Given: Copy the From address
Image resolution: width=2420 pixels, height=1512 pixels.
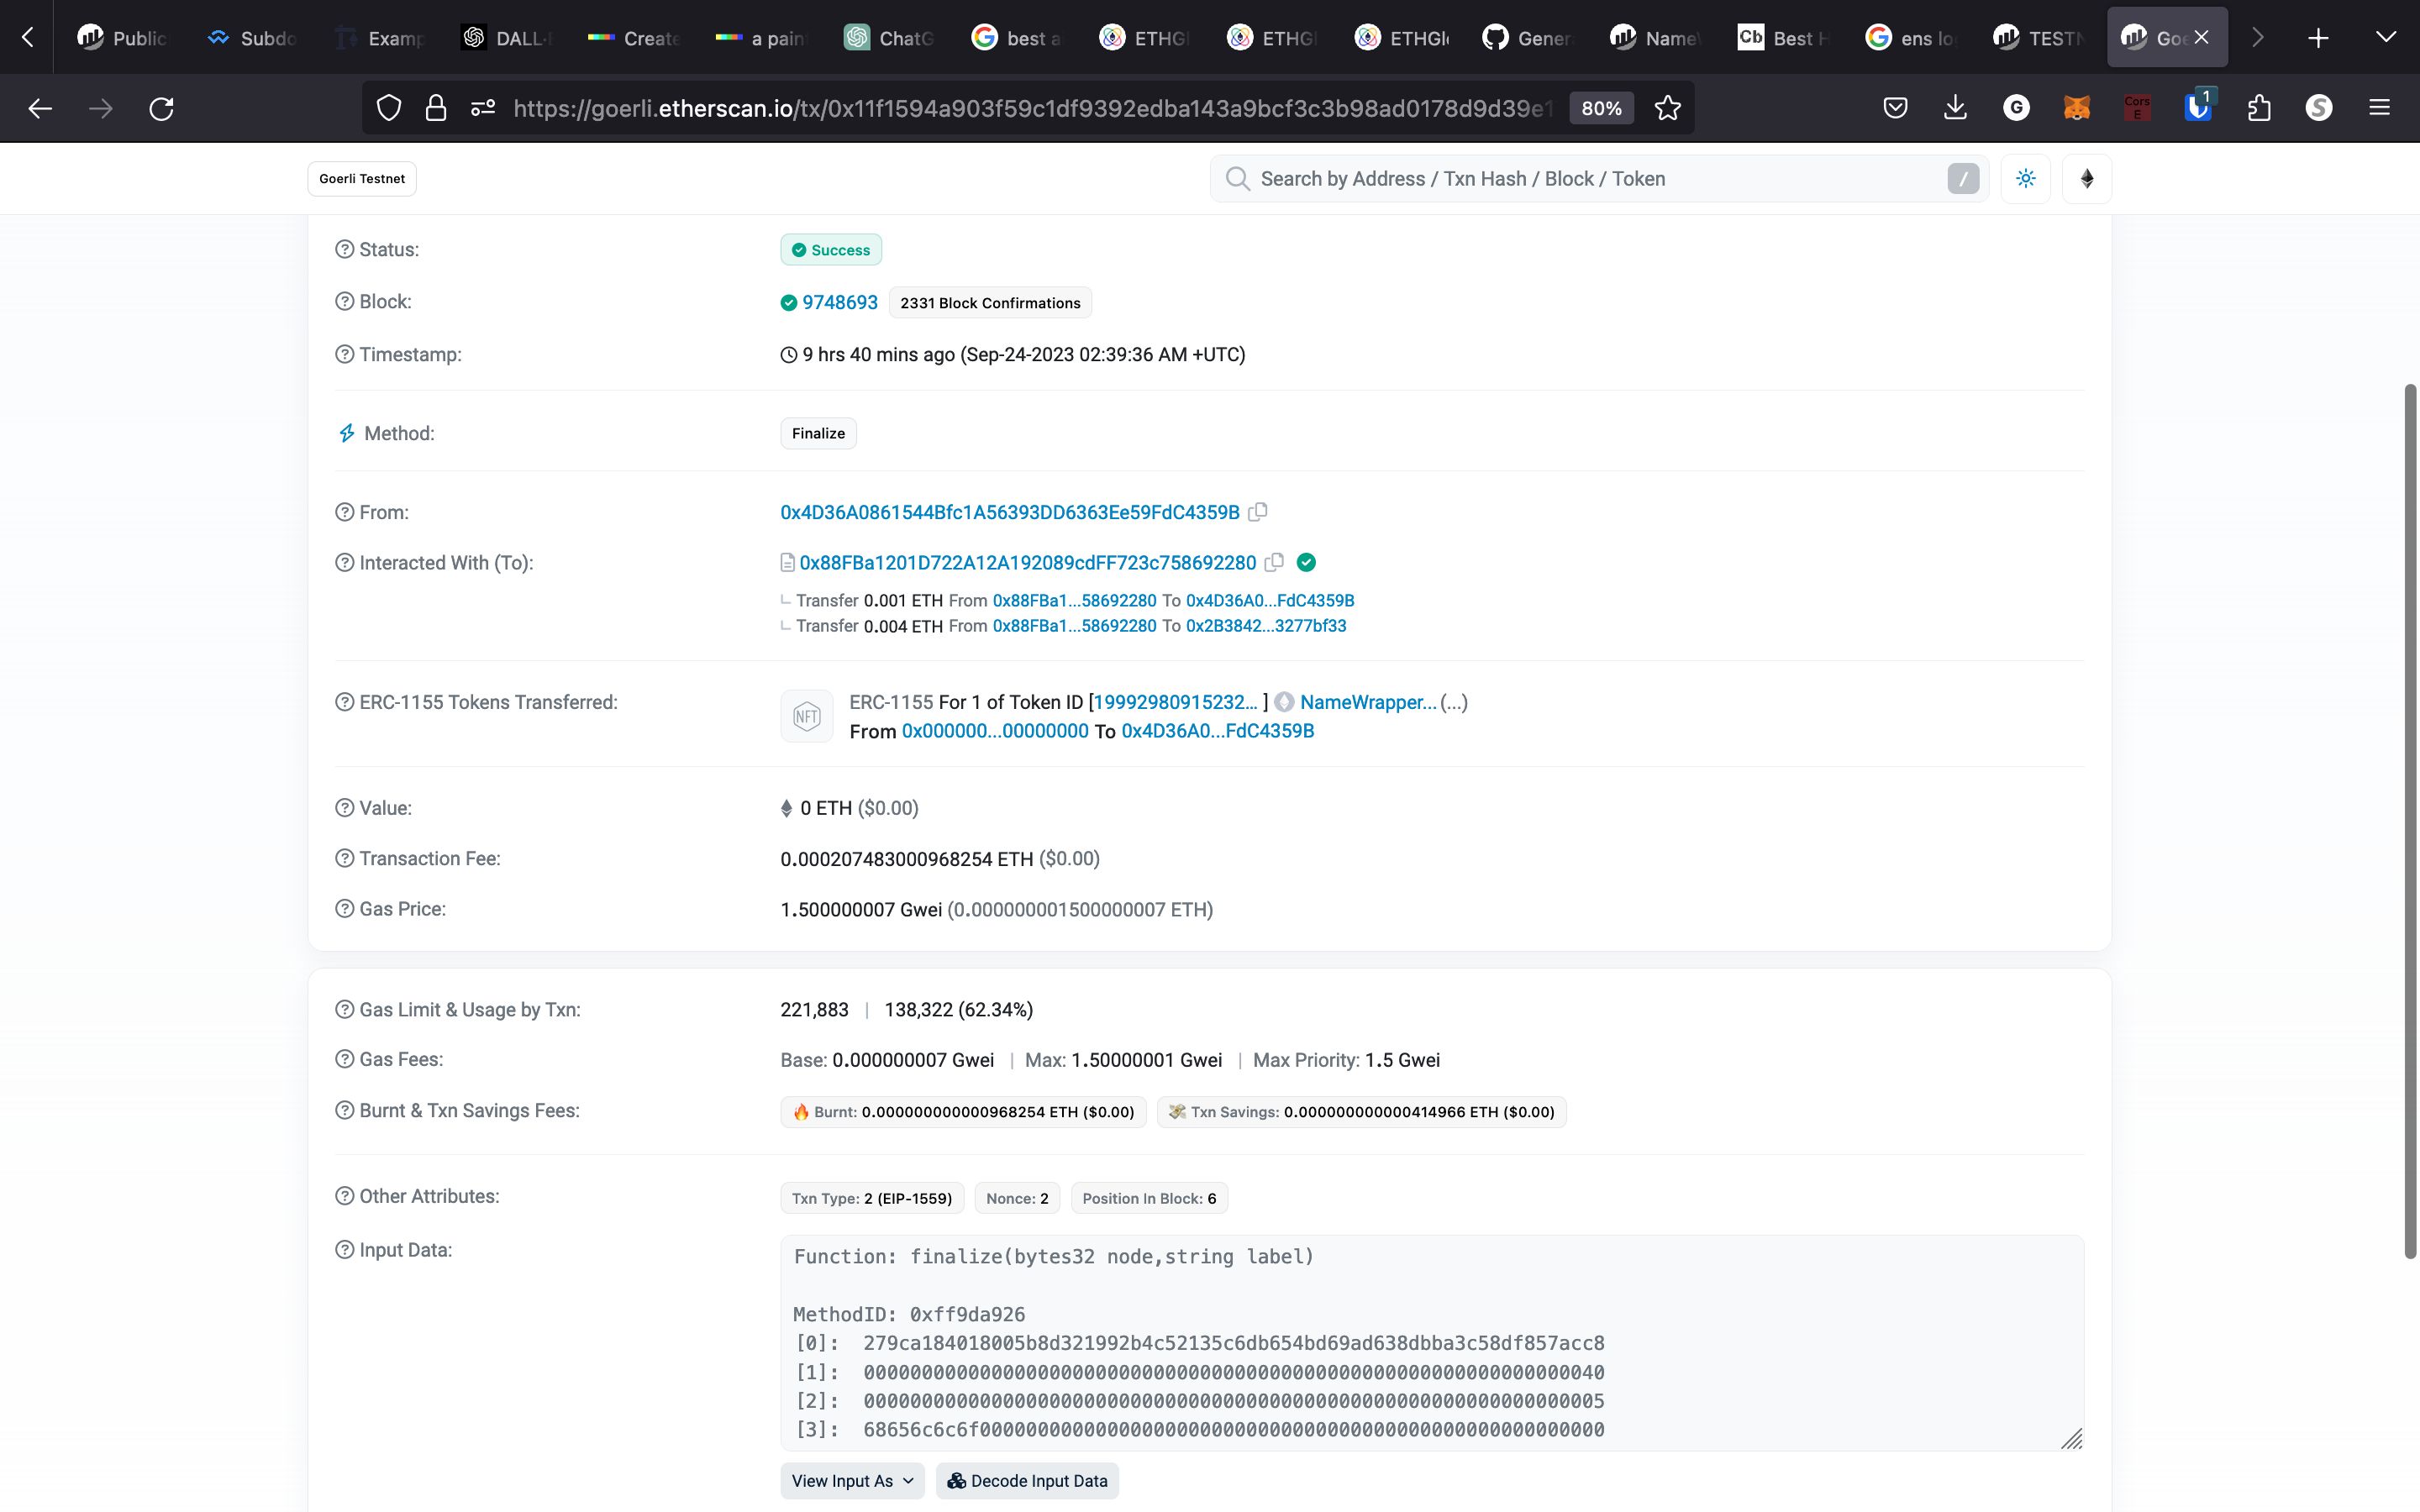Looking at the screenshot, I should [1258, 512].
